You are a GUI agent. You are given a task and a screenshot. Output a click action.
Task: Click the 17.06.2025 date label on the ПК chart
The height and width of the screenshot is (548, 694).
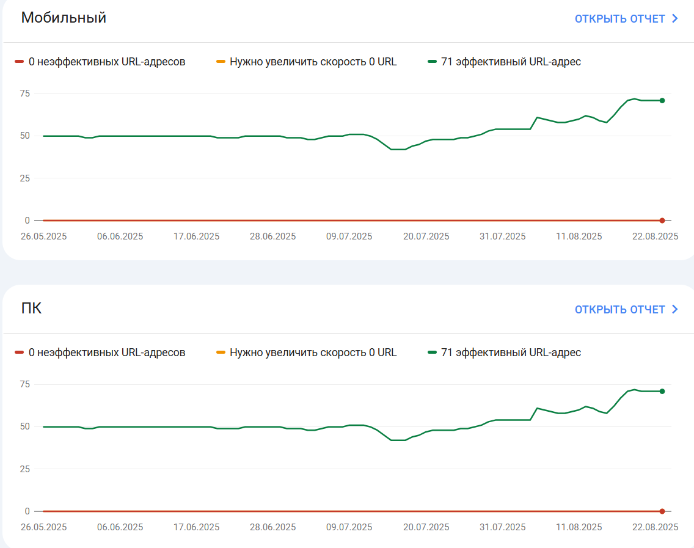pyautogui.click(x=197, y=527)
